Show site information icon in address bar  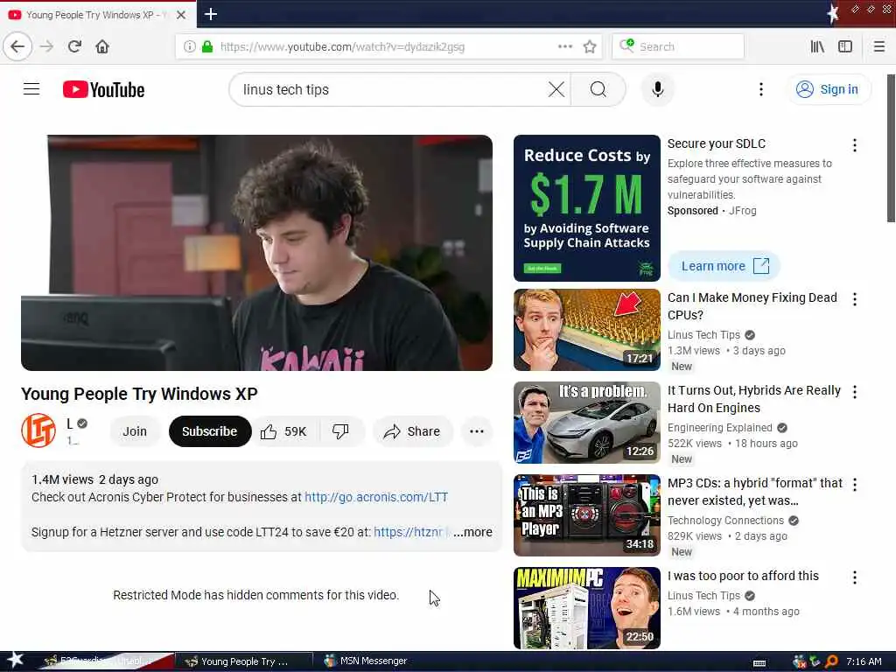click(190, 46)
